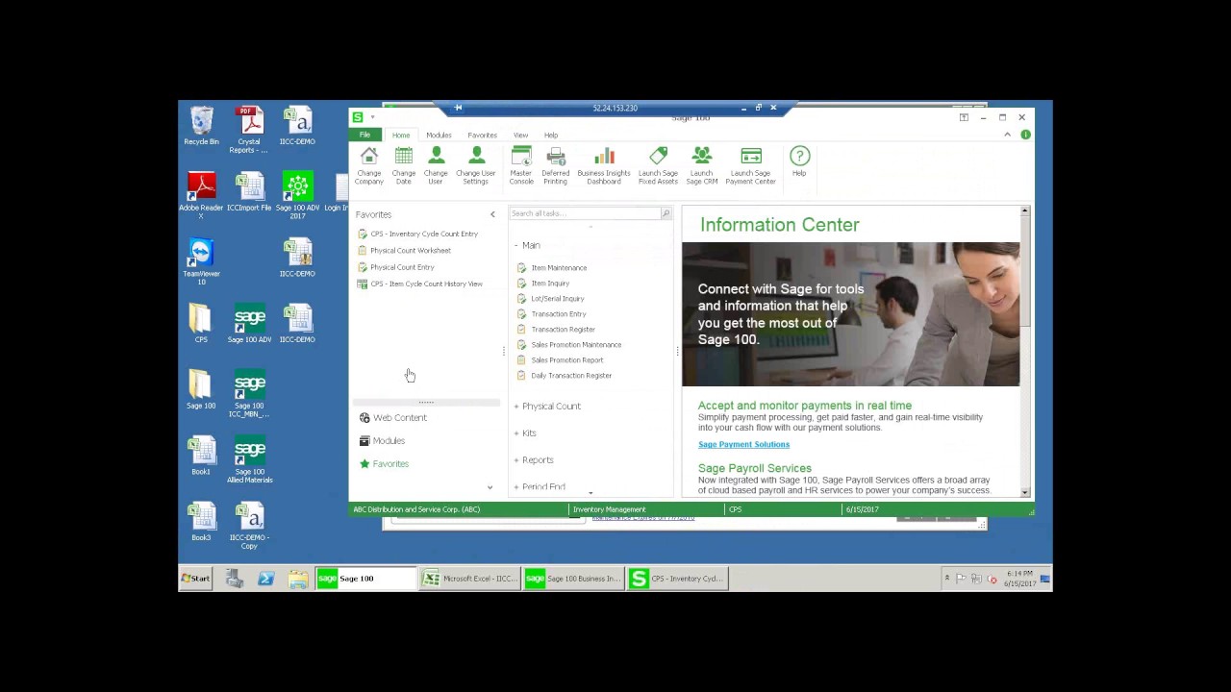This screenshot has height=692, width=1231.
Task: Switch to the Help ribbon tab
Action: coord(551,135)
